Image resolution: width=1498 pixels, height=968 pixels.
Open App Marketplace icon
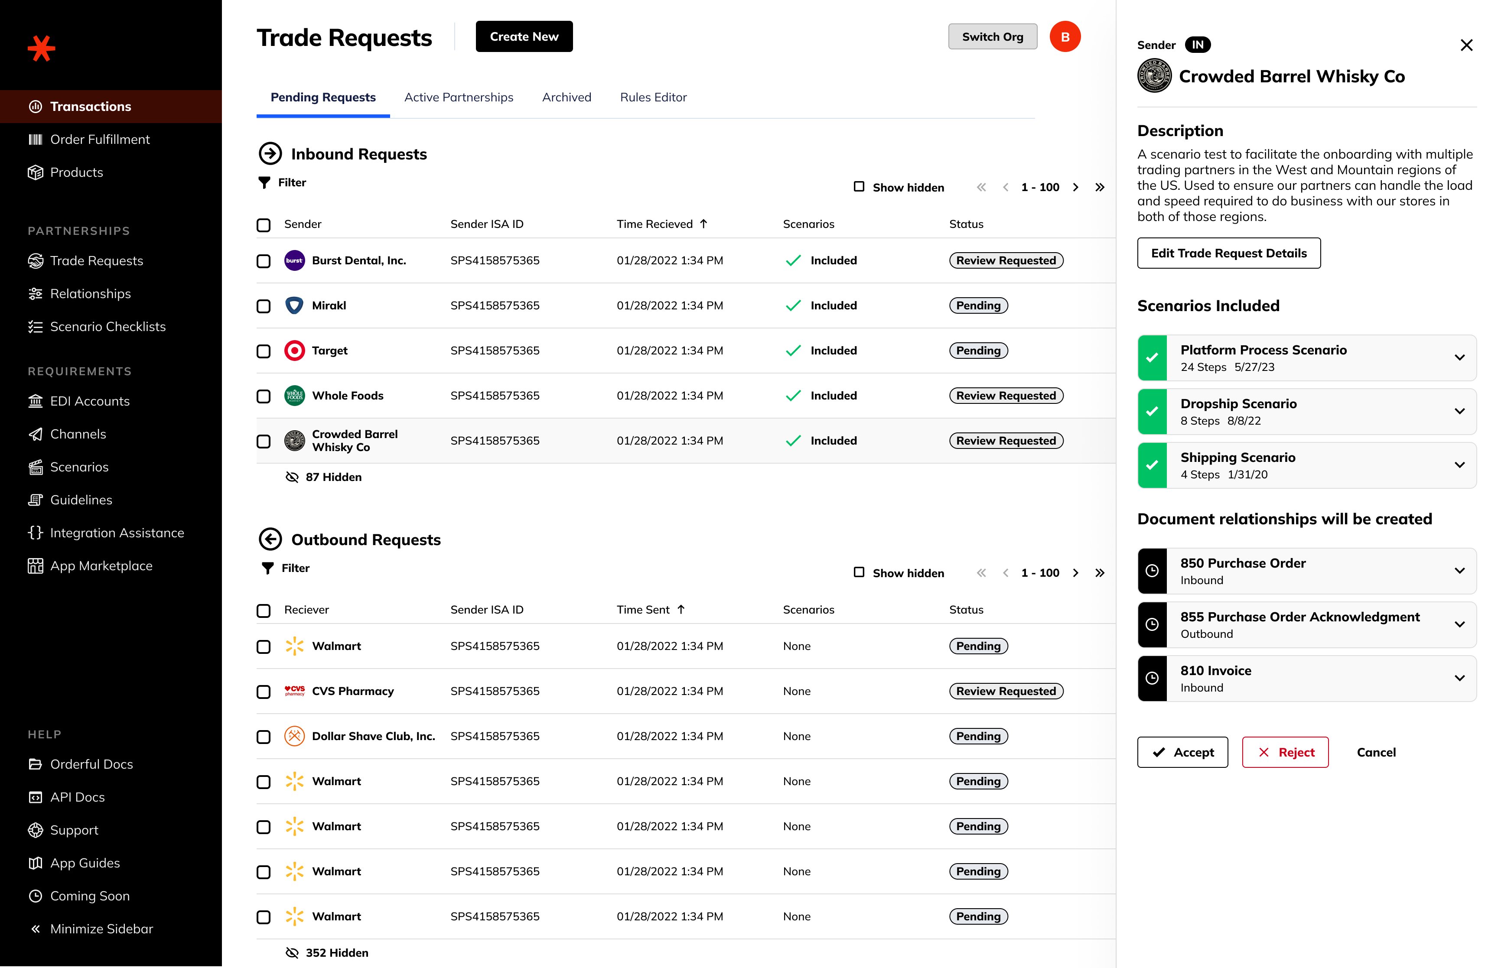coord(36,566)
